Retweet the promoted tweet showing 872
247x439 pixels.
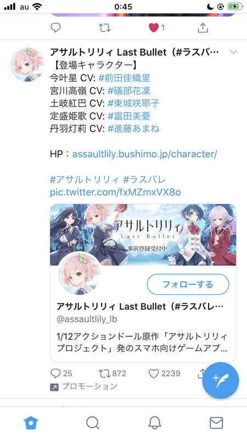tap(105, 374)
